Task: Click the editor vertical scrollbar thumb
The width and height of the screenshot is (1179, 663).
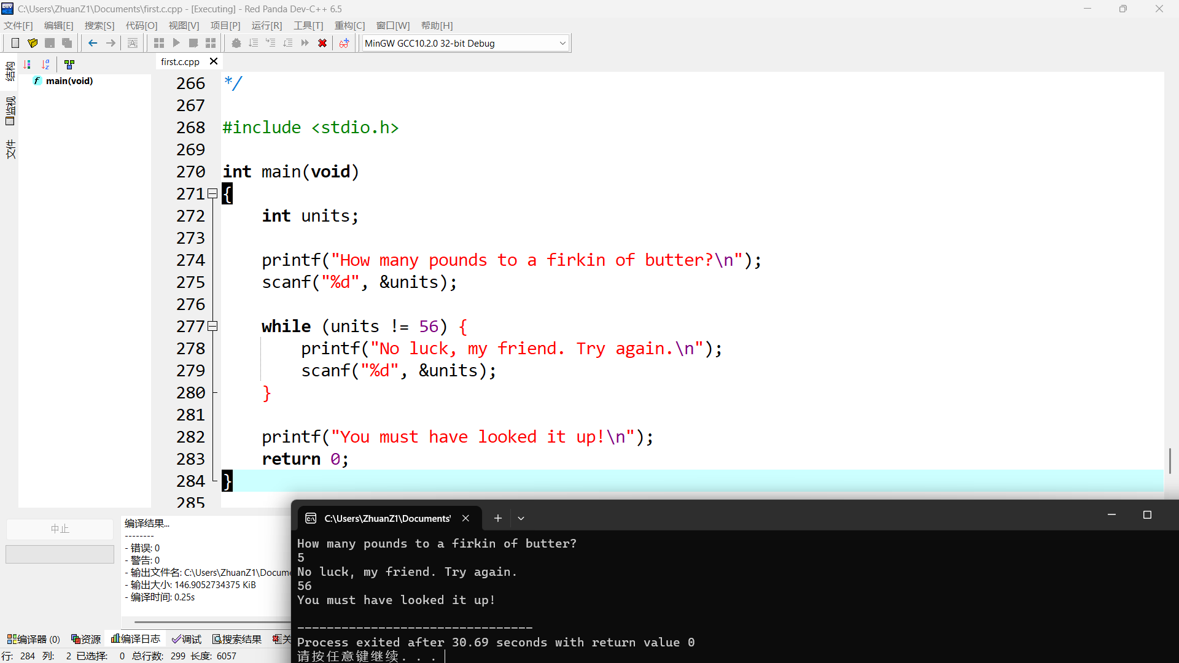Action: tap(1170, 460)
